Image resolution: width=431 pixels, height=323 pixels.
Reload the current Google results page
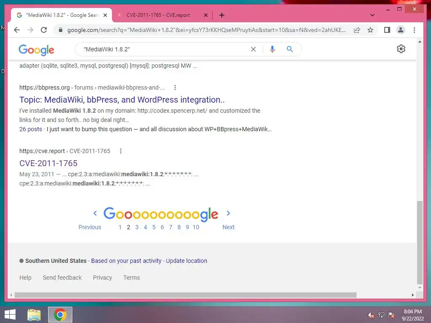point(44,30)
